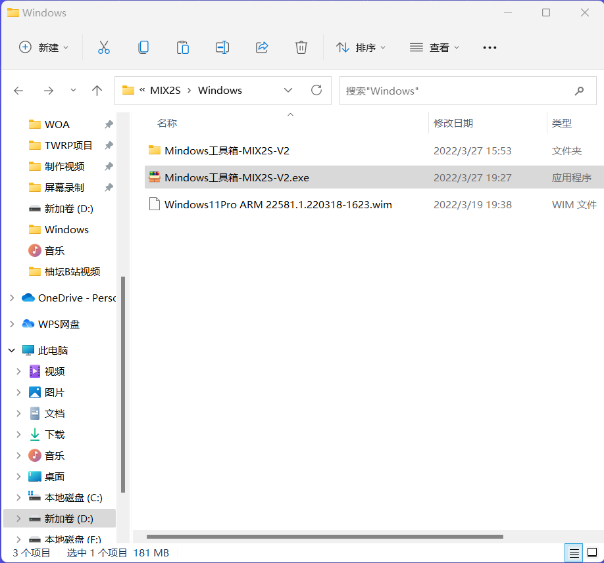
Task: Click the Share icon in toolbar
Action: click(x=262, y=47)
